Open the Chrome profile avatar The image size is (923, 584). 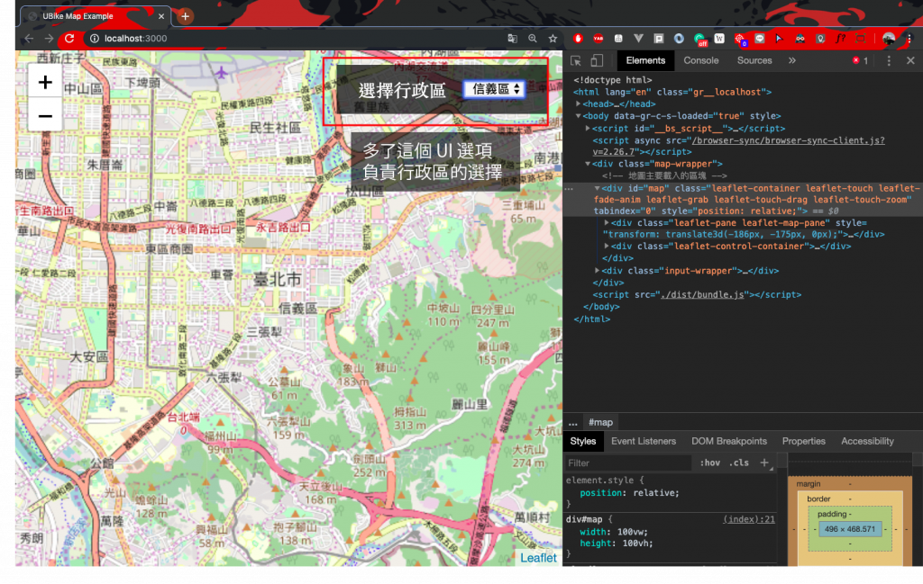(x=889, y=39)
